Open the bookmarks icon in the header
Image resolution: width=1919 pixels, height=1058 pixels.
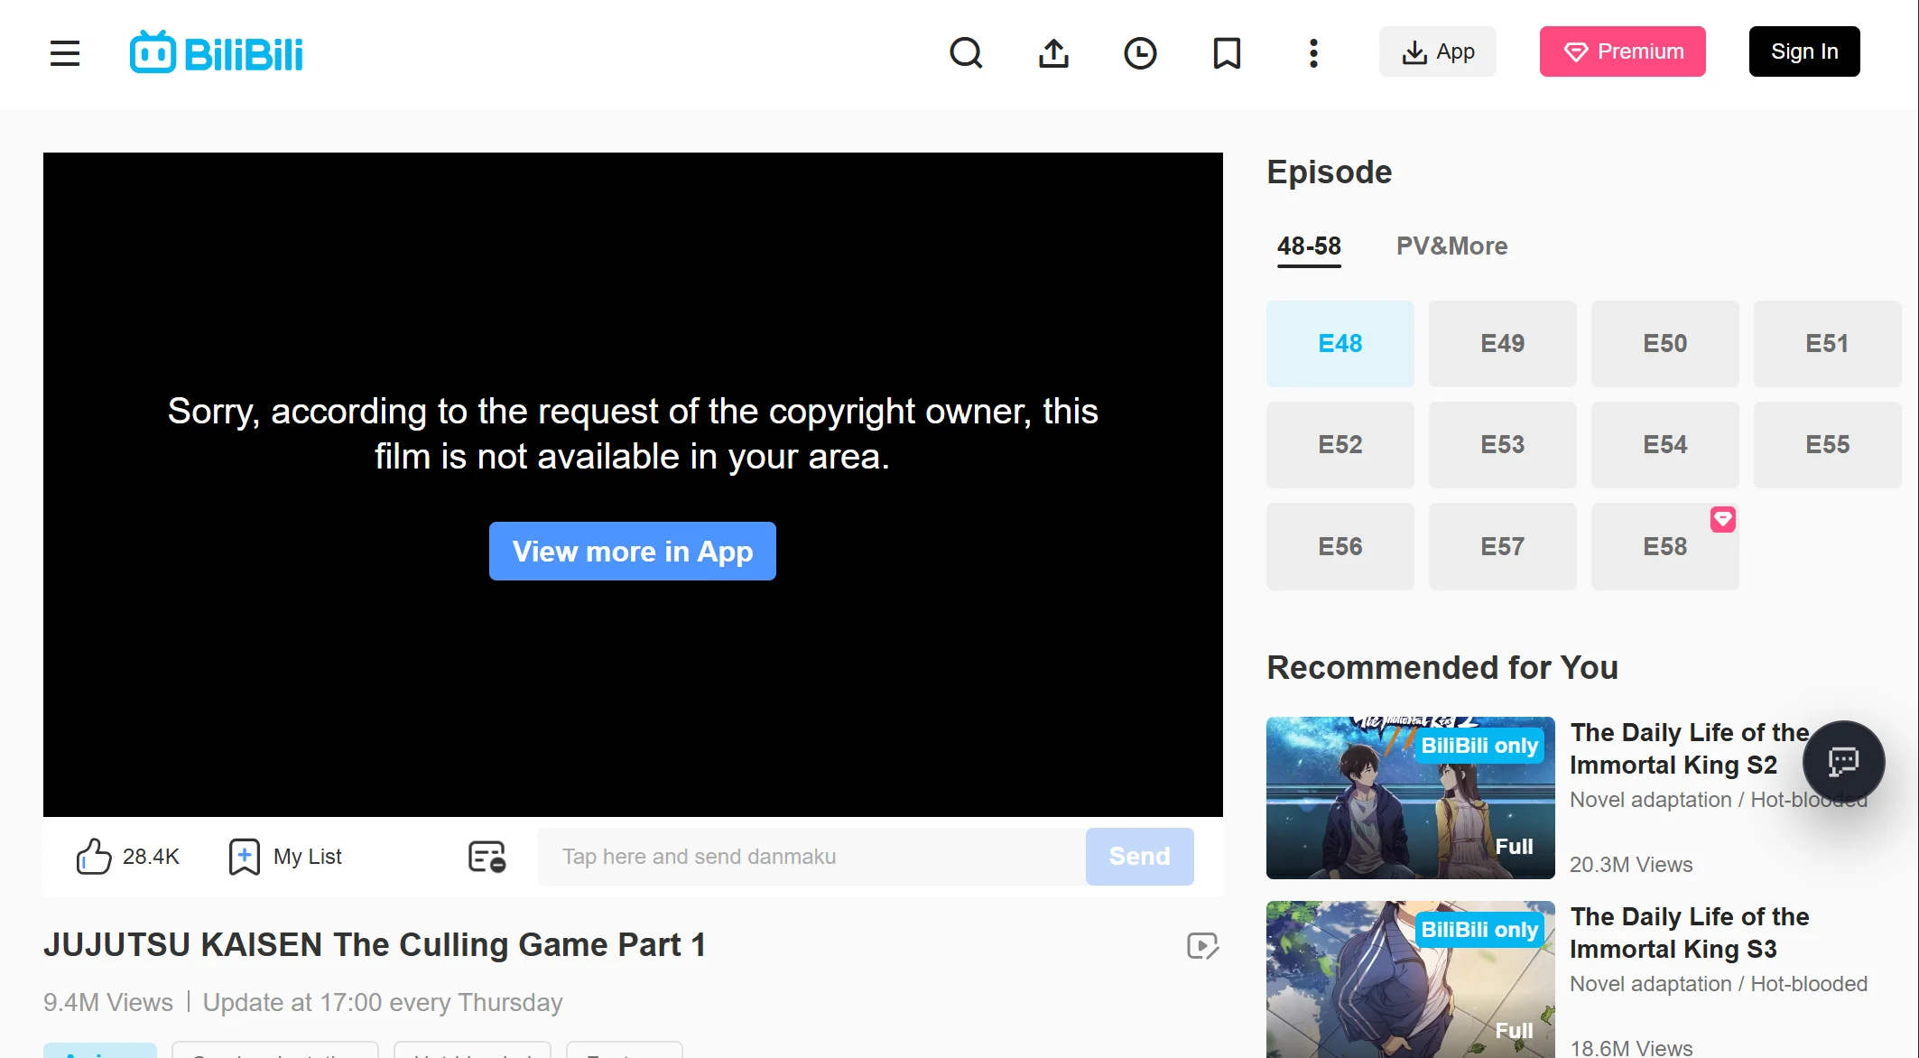coord(1227,52)
